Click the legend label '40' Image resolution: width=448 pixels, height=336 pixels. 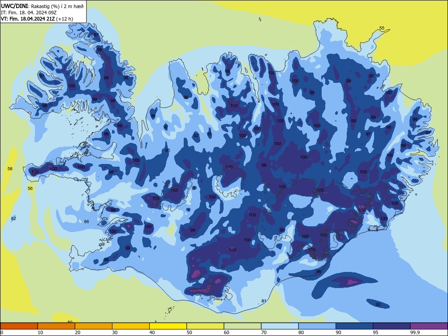click(x=152, y=332)
